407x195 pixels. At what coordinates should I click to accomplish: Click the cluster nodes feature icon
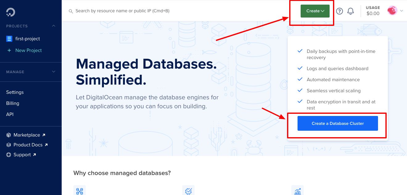pyautogui.click(x=80, y=190)
